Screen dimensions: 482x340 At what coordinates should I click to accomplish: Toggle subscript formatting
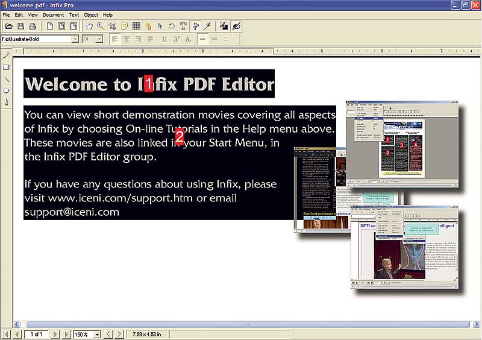tap(188, 39)
